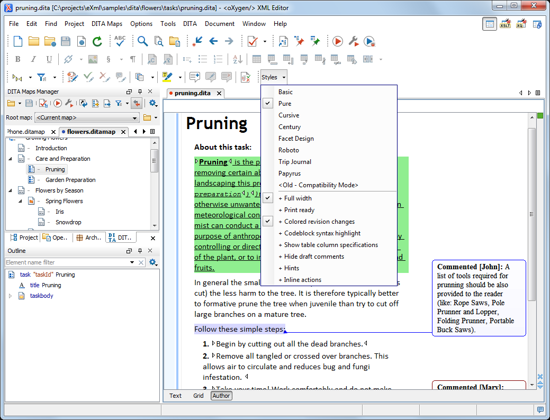
Task: Add a comment with the speech bubble plus icon
Action: 195,77
